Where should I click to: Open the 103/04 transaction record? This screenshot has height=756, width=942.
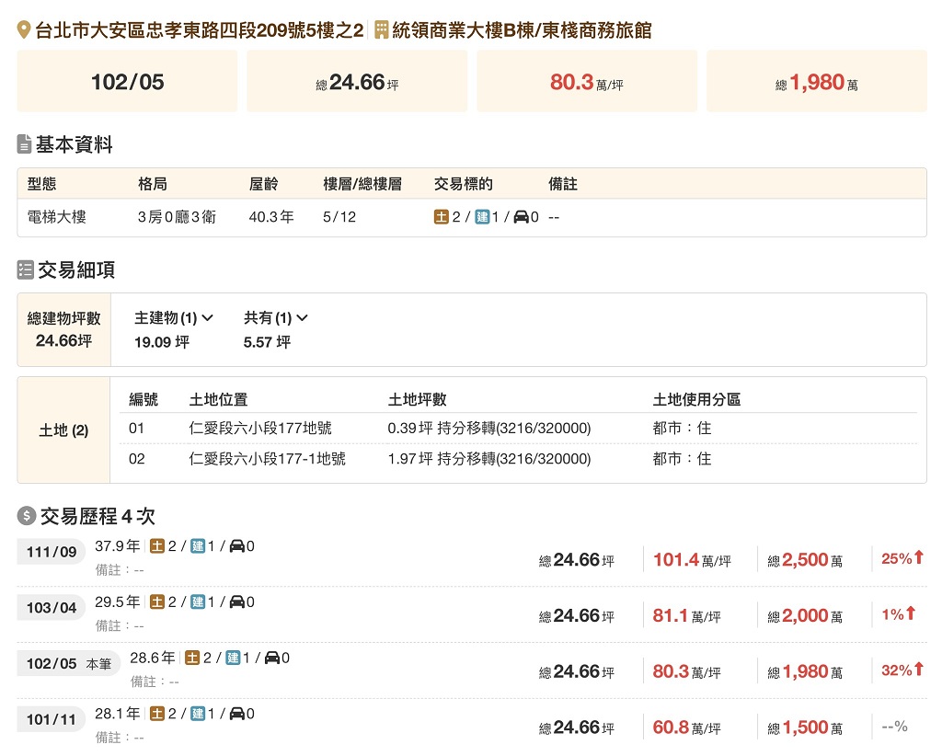tap(52, 608)
